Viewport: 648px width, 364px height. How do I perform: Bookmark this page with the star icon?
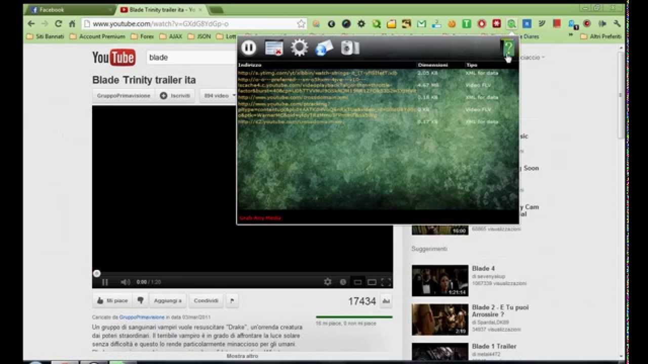pyautogui.click(x=301, y=24)
